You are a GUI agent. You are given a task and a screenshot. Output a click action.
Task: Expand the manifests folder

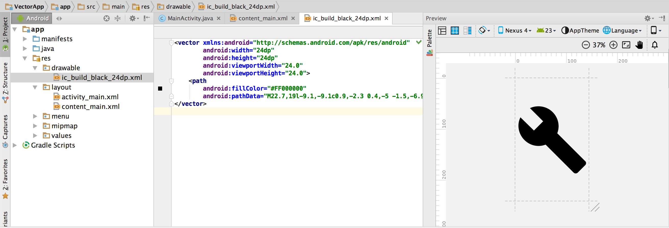click(x=25, y=39)
